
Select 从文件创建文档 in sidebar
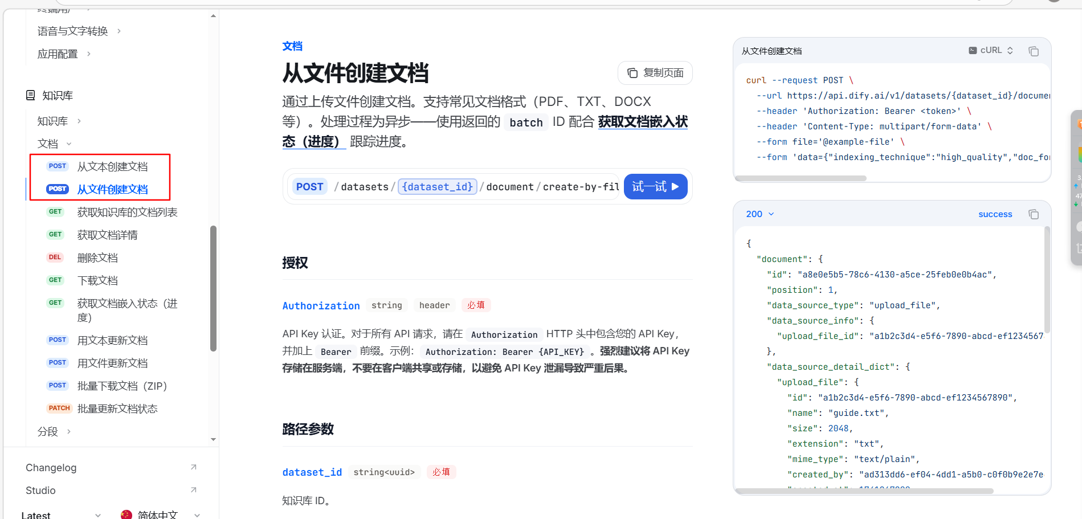[x=112, y=189]
